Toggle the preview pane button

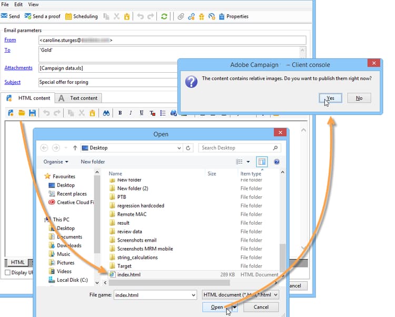262,162
